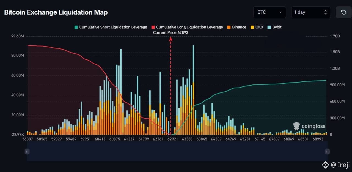The image size is (352, 172).
Task: Click the 1.78B right axis label
Action: [335, 36]
